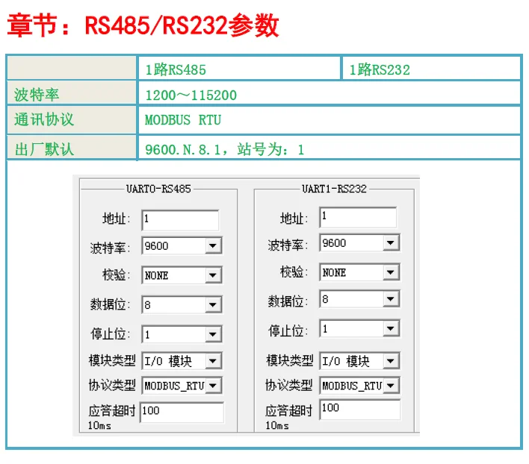Image resolution: width=529 pixels, height=464 pixels.
Task: Click the UART0-RS485 应答超时 input field
Action: point(182,412)
